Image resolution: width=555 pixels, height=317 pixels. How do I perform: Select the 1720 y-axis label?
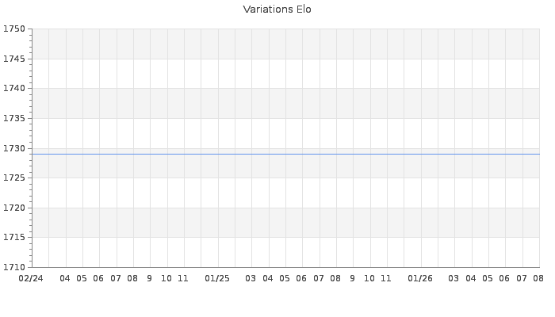point(14,208)
